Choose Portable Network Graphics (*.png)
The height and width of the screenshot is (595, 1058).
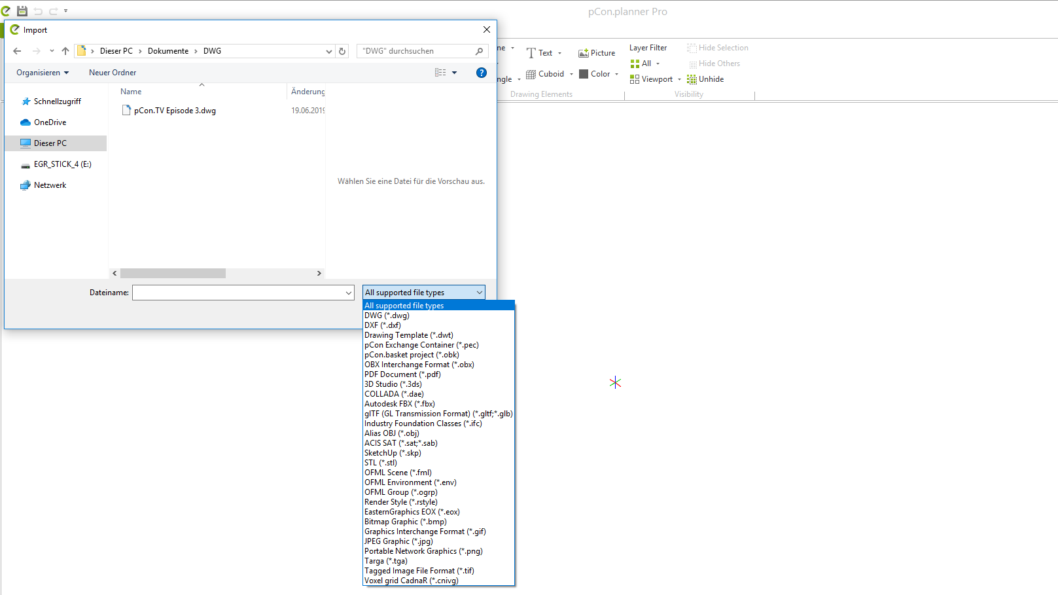coord(439,551)
